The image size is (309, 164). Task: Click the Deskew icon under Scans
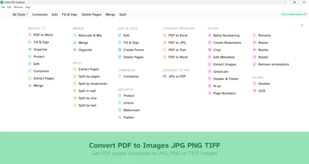(254, 84)
